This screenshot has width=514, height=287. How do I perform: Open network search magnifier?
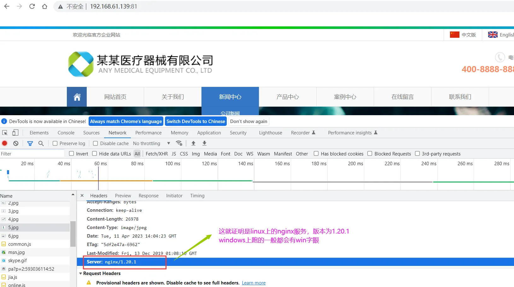41,143
